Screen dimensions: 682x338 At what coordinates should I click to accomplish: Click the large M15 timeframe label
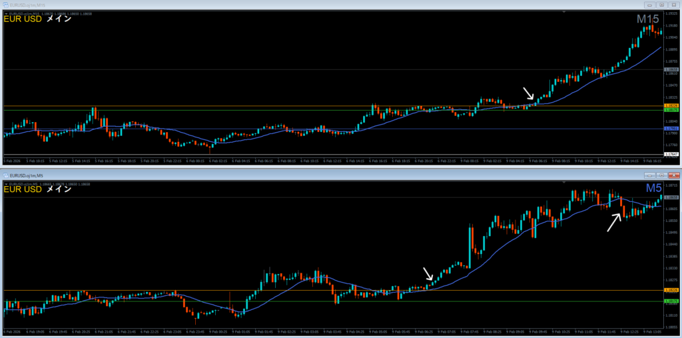coord(648,20)
